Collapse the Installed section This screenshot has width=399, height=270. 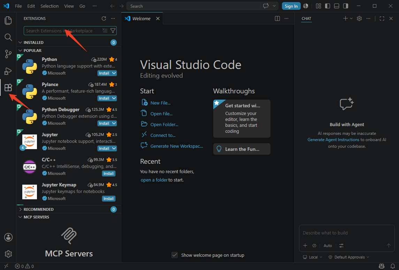click(20, 43)
